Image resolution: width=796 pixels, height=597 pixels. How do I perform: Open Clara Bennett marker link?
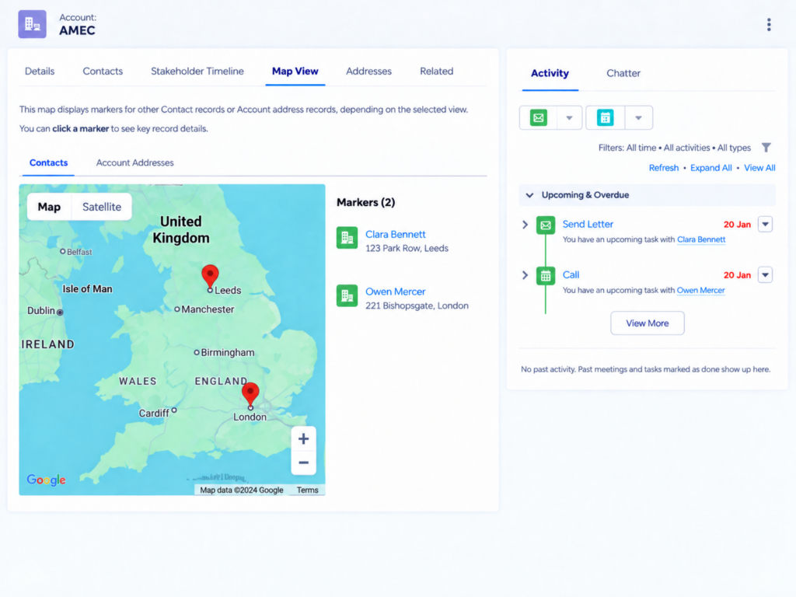click(x=395, y=235)
